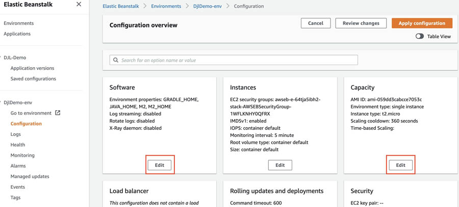The height and width of the screenshot is (207, 459).
Task: Click X-Ray daemon: disabled text
Action: 135,128
